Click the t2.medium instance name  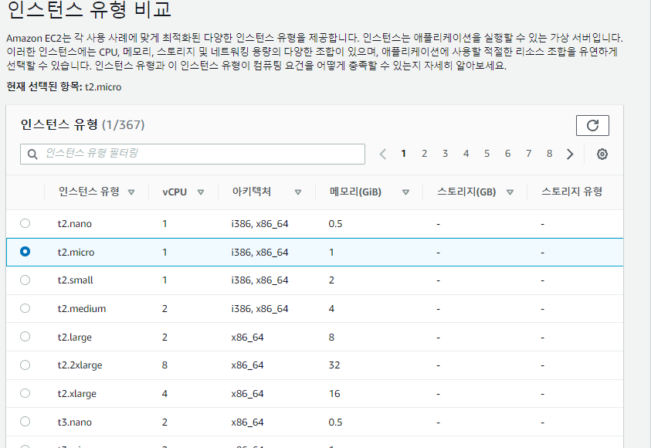pos(82,308)
